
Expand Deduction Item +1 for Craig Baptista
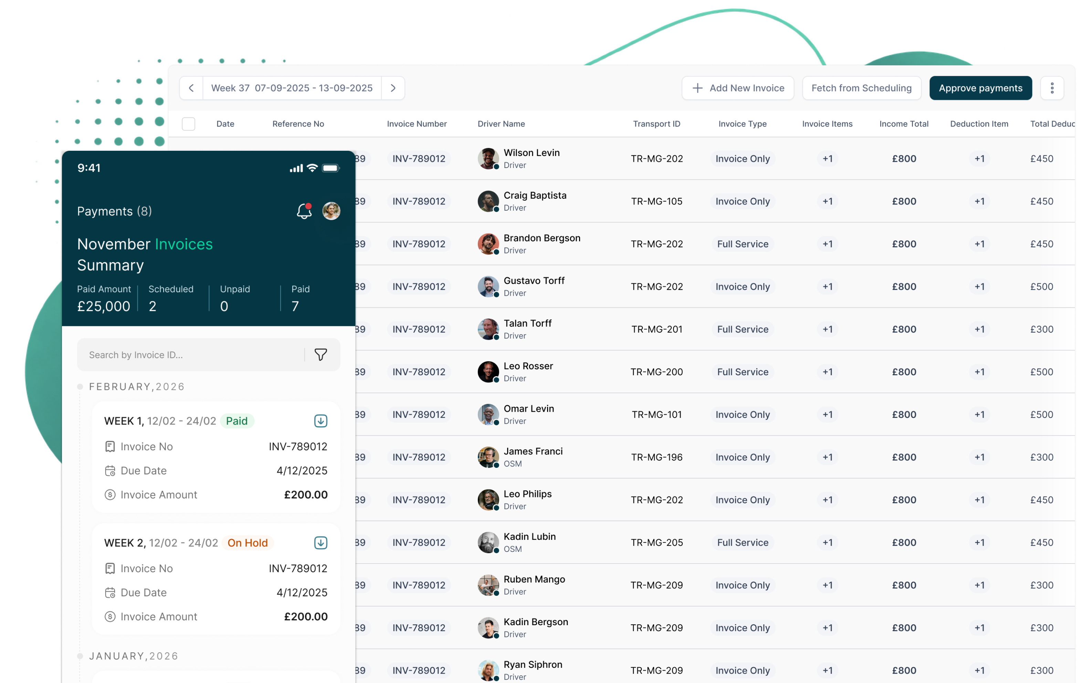[x=979, y=201]
